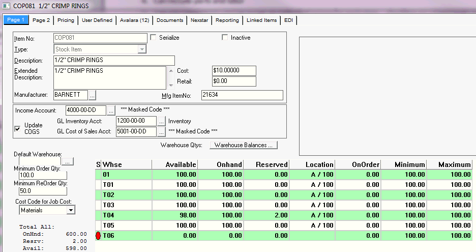Click red status indicator on T06 row
Image resolution: width=476 pixels, height=252 pixels.
pyautogui.click(x=98, y=236)
